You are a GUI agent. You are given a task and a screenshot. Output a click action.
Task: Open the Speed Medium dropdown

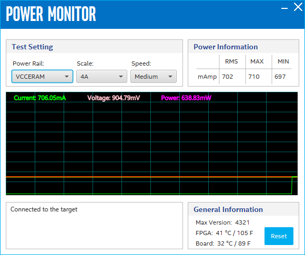[x=154, y=77]
